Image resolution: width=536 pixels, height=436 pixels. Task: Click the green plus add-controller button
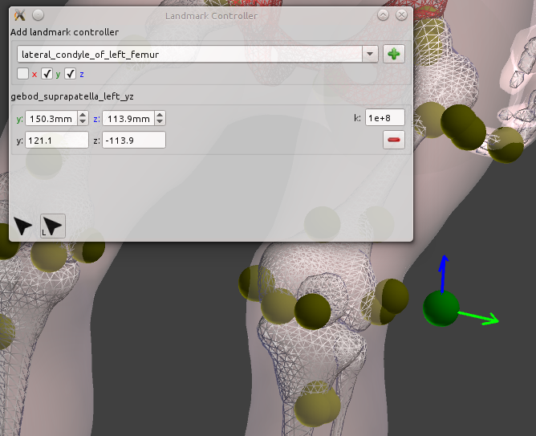394,54
